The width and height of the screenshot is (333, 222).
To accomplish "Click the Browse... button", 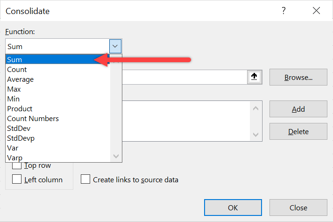I will click(298, 77).
